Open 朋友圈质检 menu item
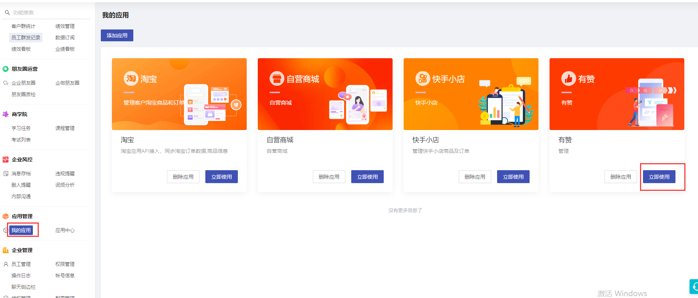This screenshot has height=298, width=698. pyautogui.click(x=23, y=94)
